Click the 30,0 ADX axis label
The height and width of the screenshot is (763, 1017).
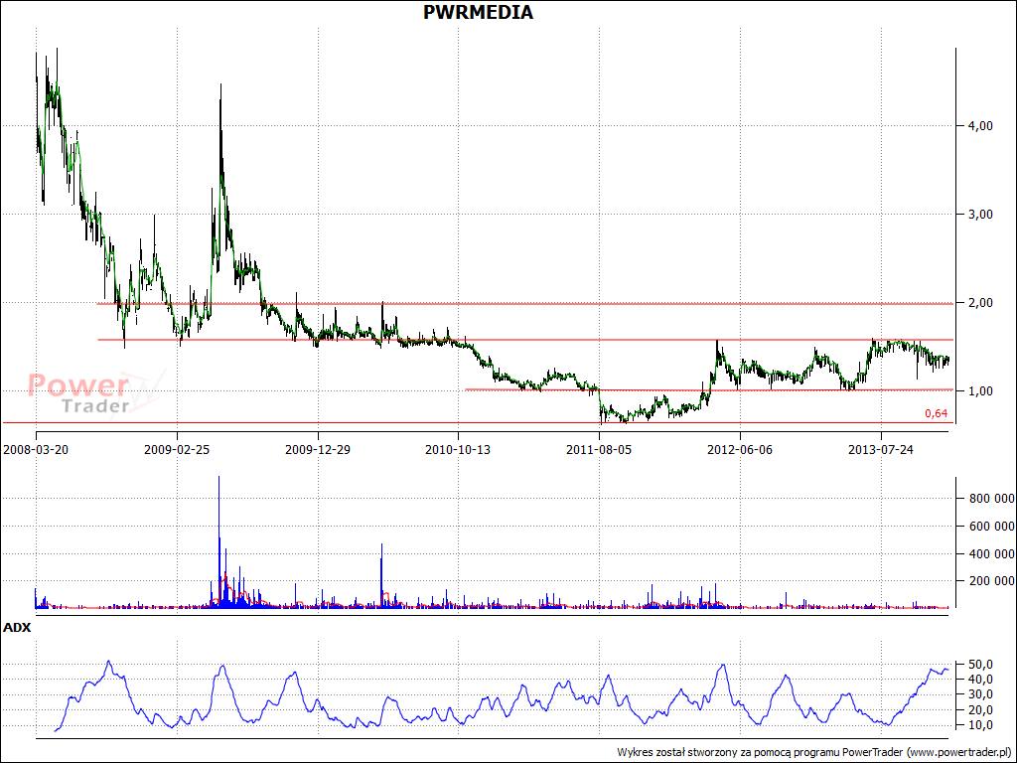[x=980, y=694]
